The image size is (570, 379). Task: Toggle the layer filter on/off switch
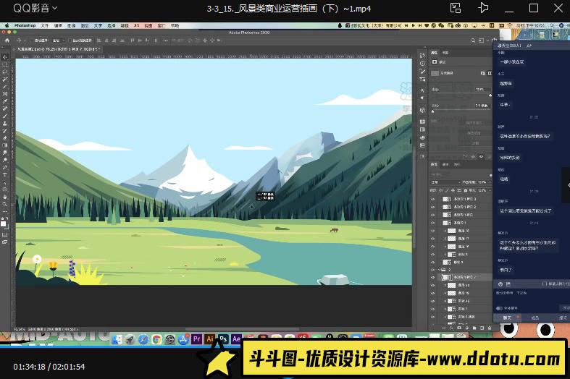coord(490,175)
